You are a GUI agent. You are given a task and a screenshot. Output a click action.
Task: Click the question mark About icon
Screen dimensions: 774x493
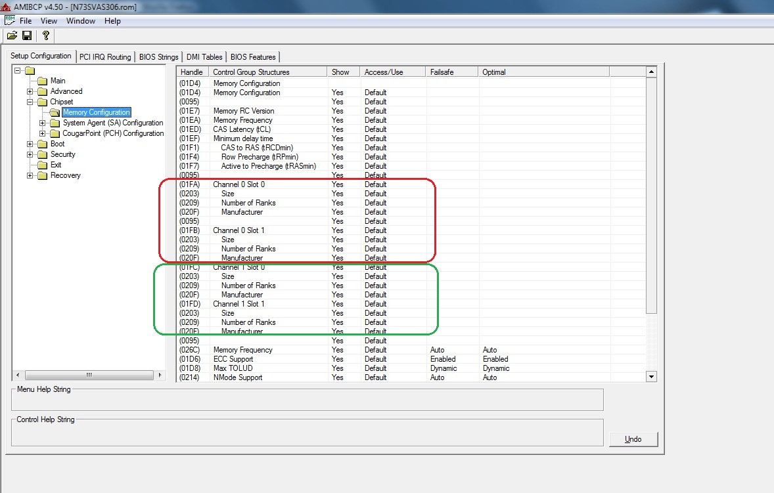[x=45, y=35]
